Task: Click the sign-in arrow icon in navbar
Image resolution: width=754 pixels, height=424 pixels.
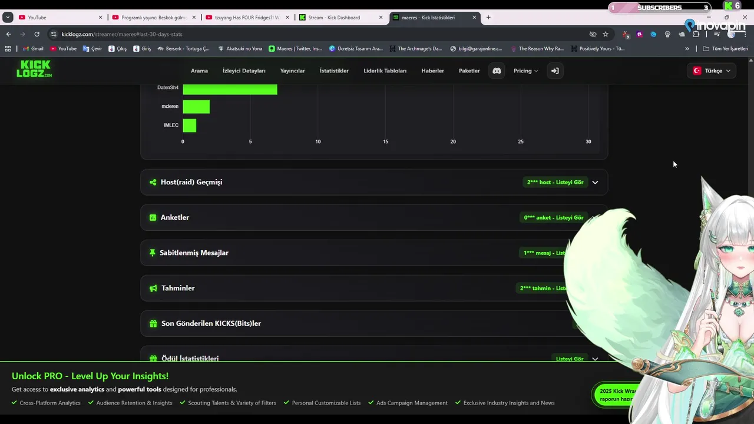Action: coord(555,71)
